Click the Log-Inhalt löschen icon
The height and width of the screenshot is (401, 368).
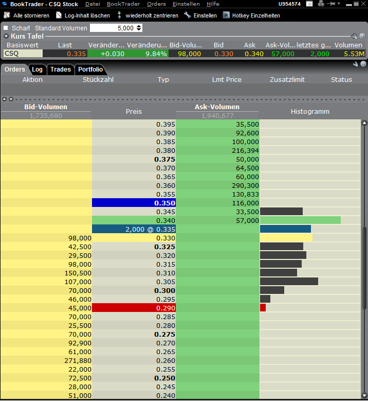tap(59, 15)
